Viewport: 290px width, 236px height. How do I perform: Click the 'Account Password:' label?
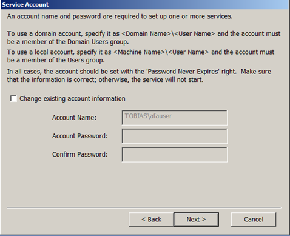click(80, 136)
